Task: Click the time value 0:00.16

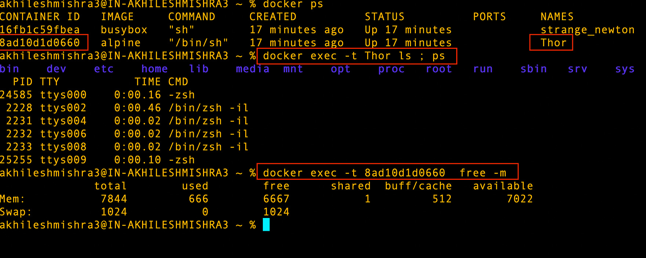Action: [138, 95]
